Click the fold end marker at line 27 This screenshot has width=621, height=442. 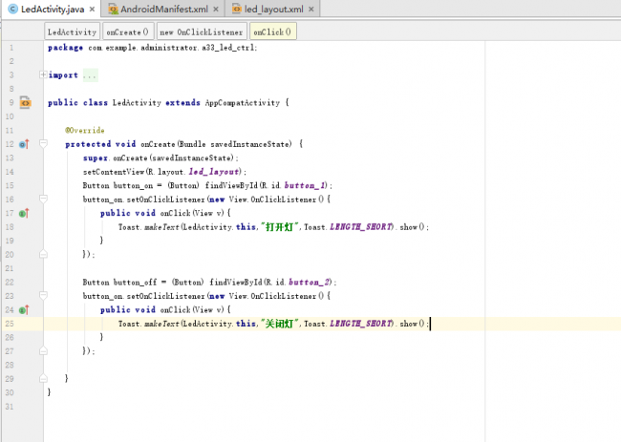click(x=43, y=350)
